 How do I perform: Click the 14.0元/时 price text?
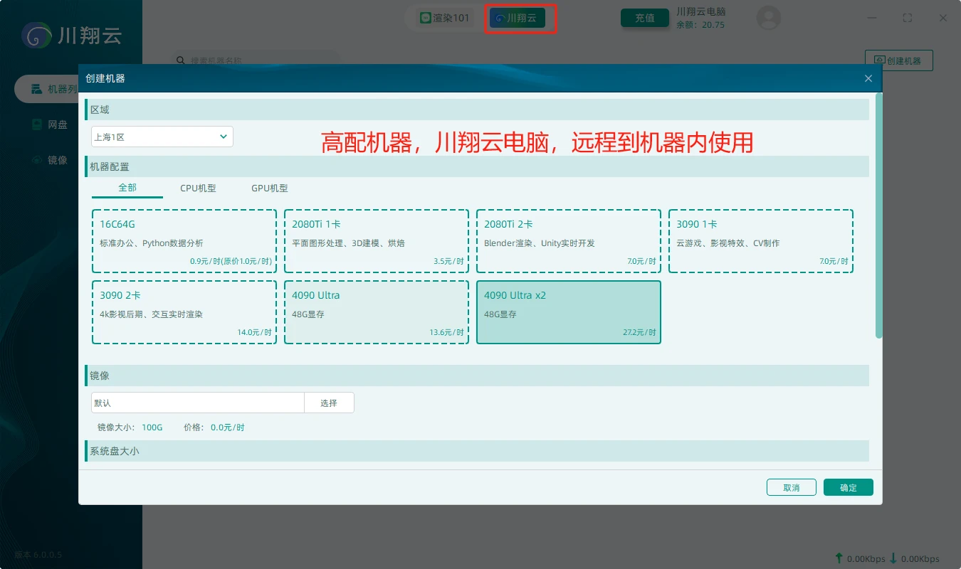click(x=255, y=333)
